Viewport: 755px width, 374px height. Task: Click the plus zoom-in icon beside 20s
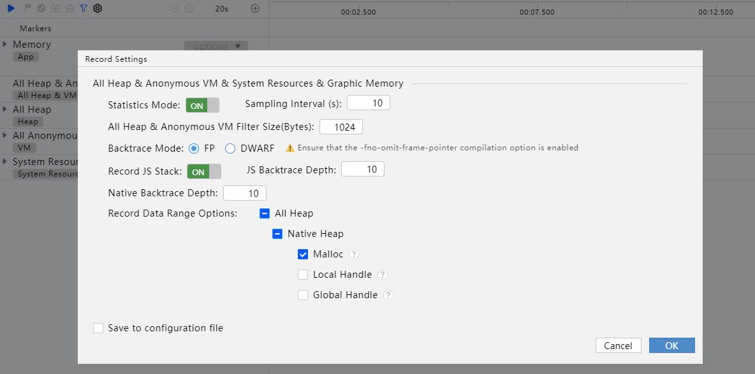pyautogui.click(x=255, y=8)
